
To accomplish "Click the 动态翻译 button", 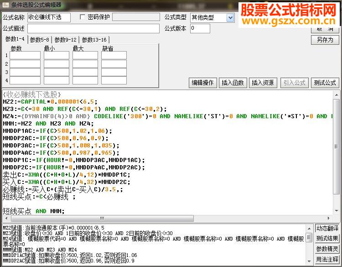I will click(327, 228).
